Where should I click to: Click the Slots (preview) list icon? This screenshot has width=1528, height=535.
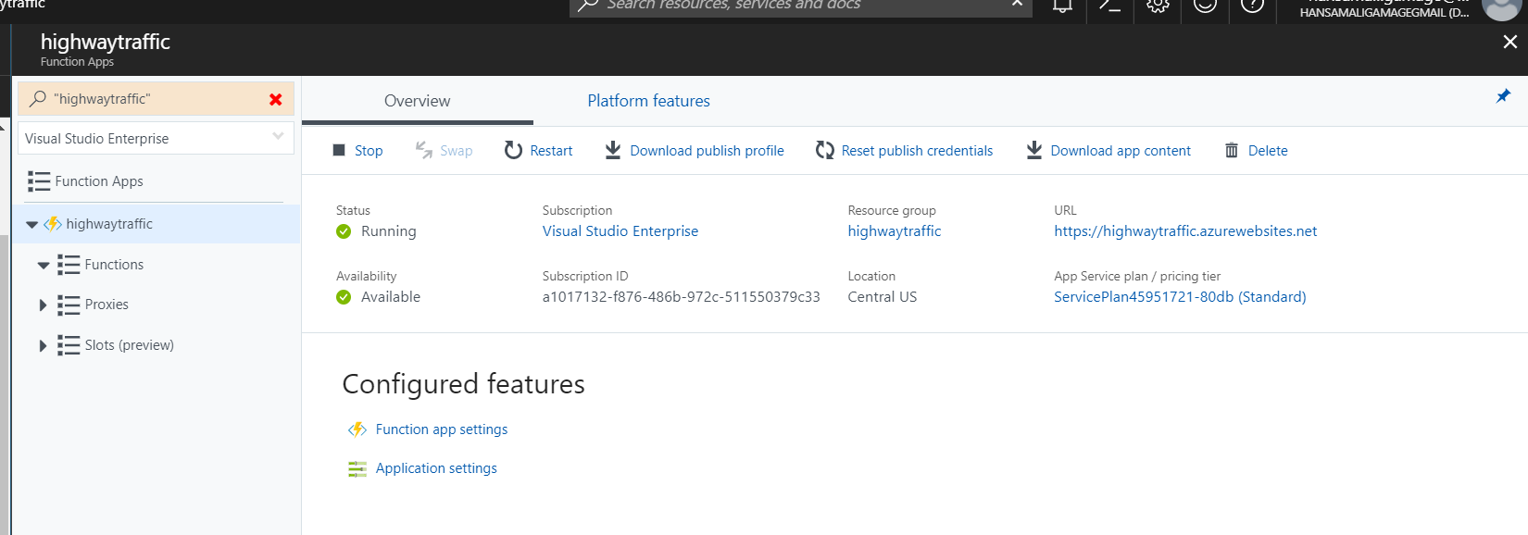coord(69,345)
